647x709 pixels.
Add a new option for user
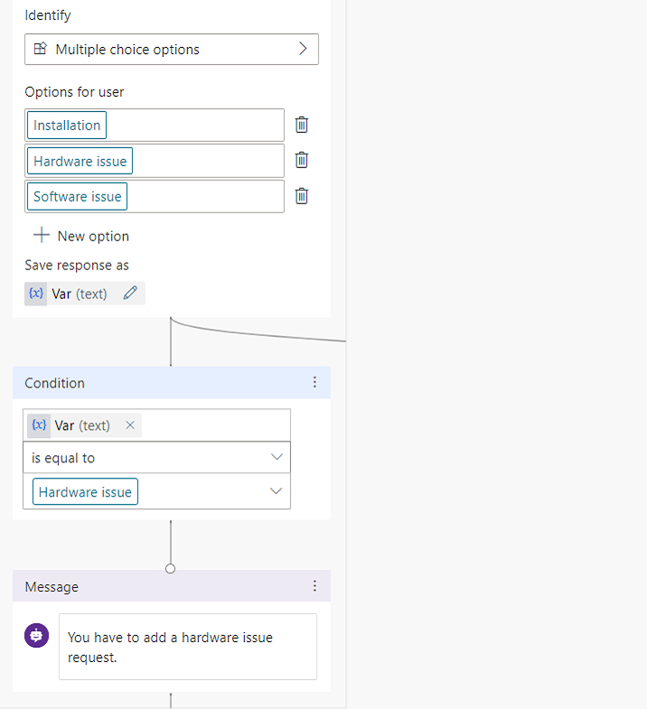pyautogui.click(x=81, y=236)
